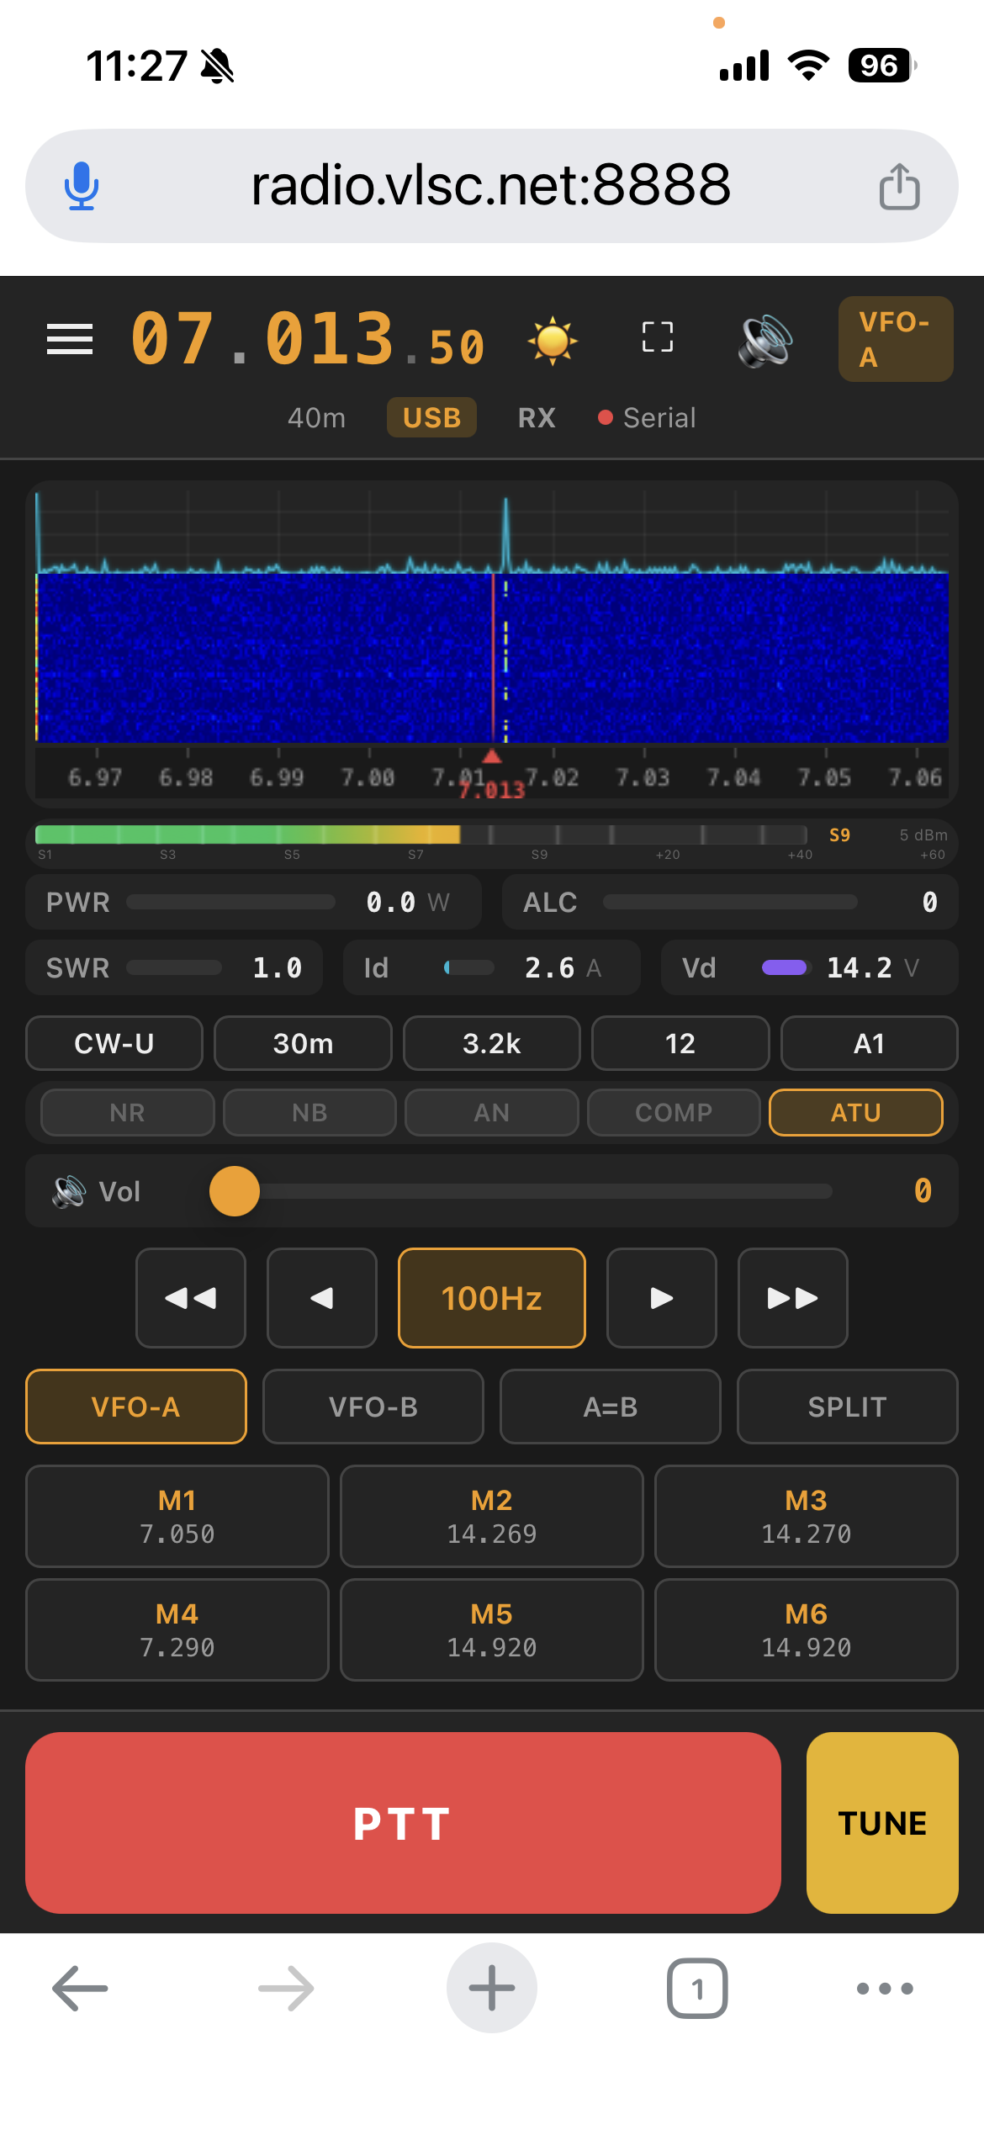This screenshot has width=984, height=2130.
Task: Tap the yellow TUNE button
Action: pos(882,1823)
